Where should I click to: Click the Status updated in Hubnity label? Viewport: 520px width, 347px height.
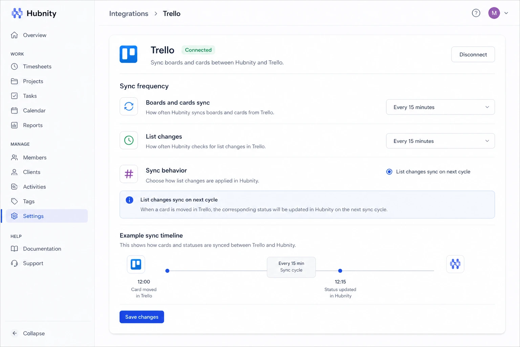pyautogui.click(x=340, y=292)
